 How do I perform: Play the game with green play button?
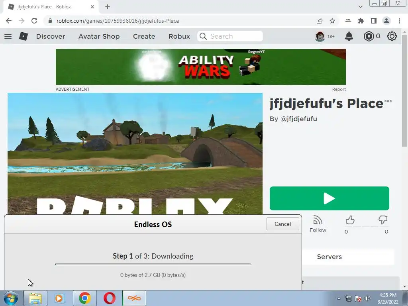[x=329, y=198]
